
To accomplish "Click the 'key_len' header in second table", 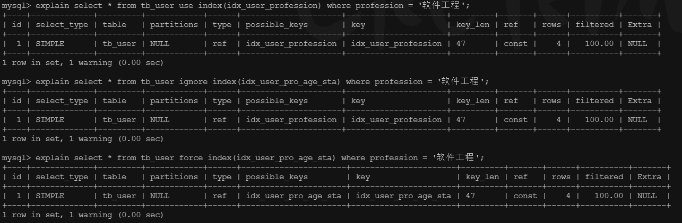I will click(473, 101).
